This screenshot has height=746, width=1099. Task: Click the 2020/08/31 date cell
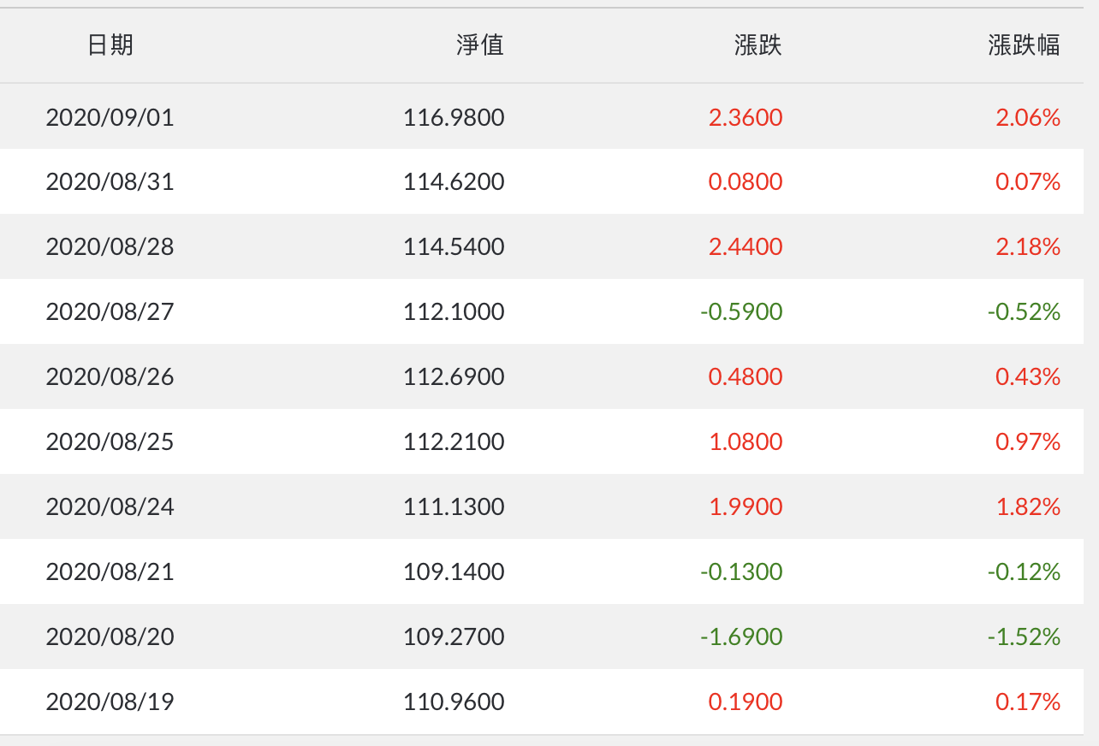(110, 182)
